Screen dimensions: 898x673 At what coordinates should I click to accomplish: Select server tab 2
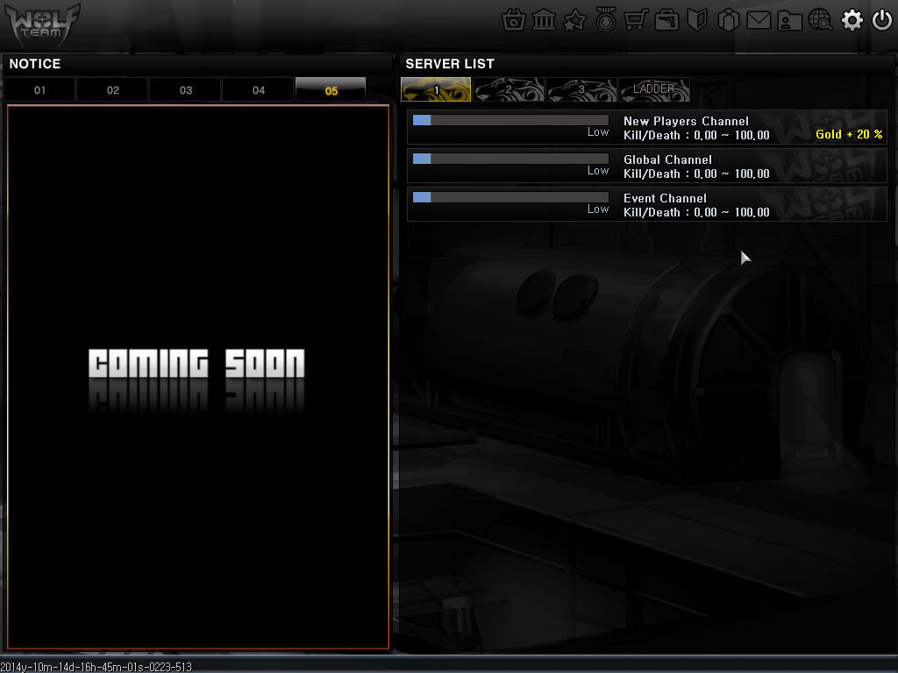[509, 90]
